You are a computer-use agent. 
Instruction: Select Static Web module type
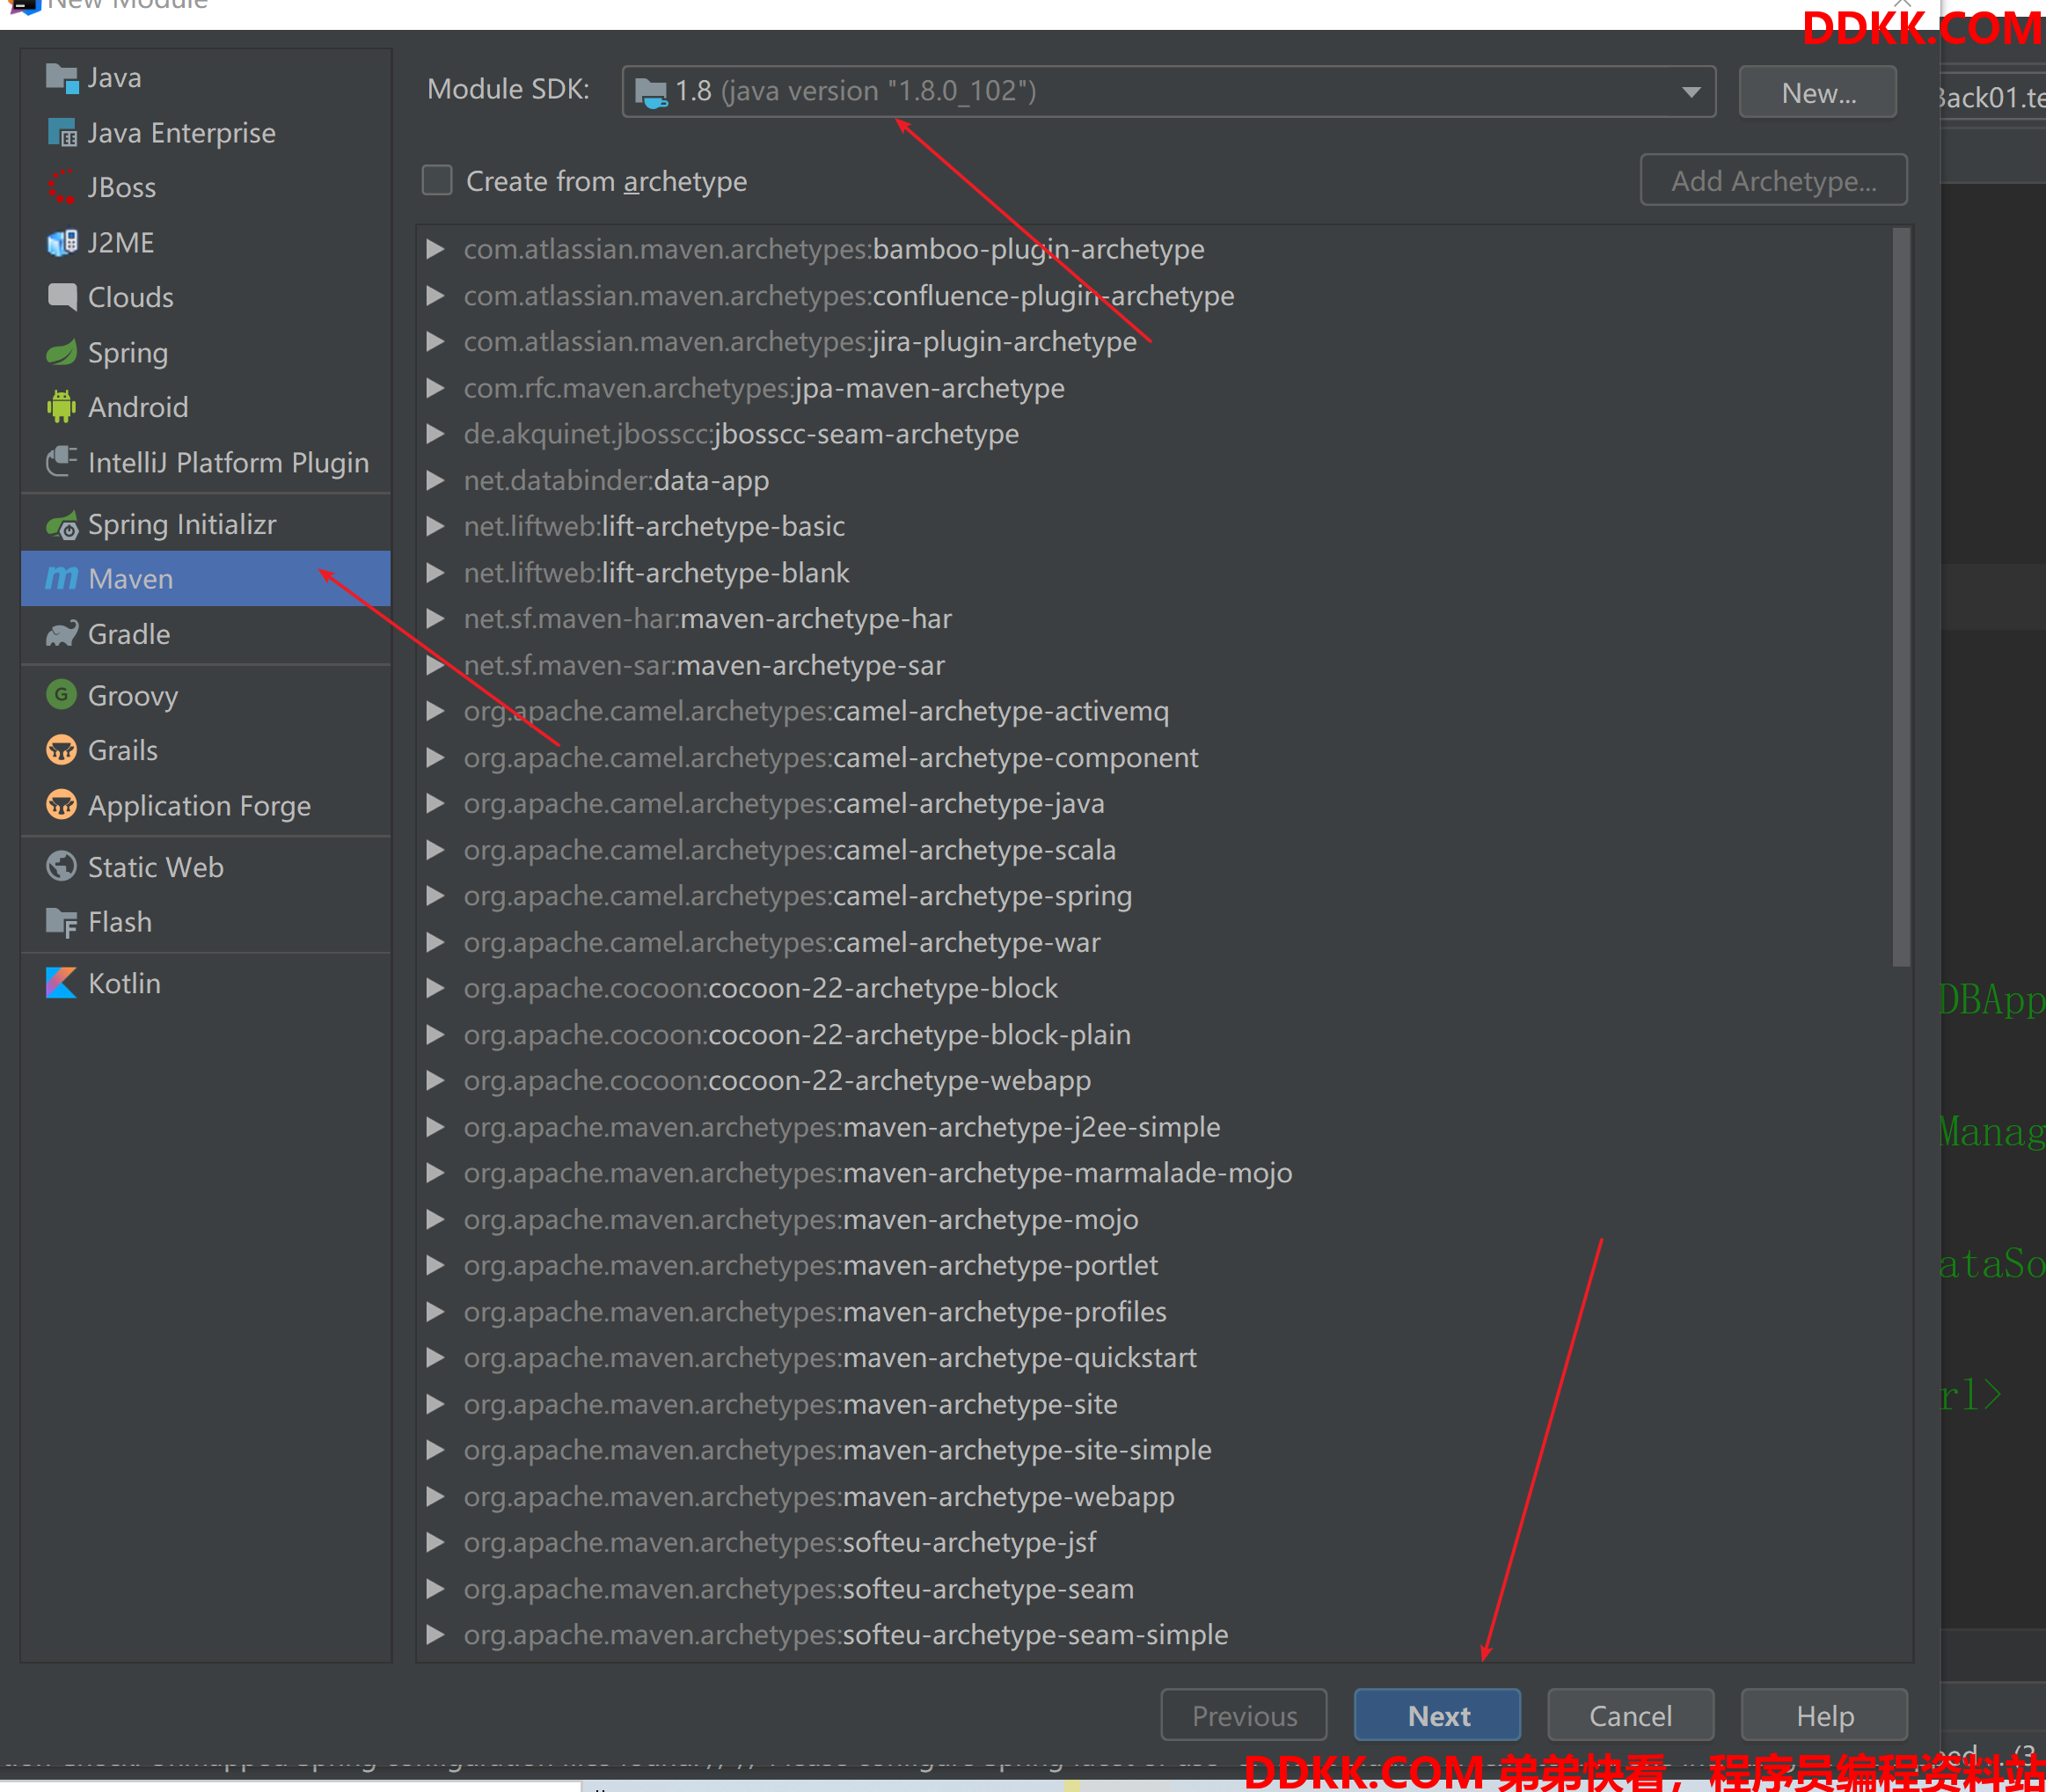pyautogui.click(x=206, y=867)
